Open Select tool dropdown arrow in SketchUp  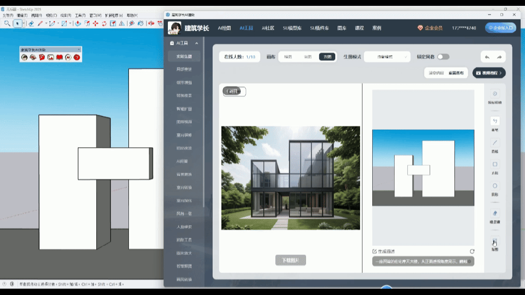point(23,23)
